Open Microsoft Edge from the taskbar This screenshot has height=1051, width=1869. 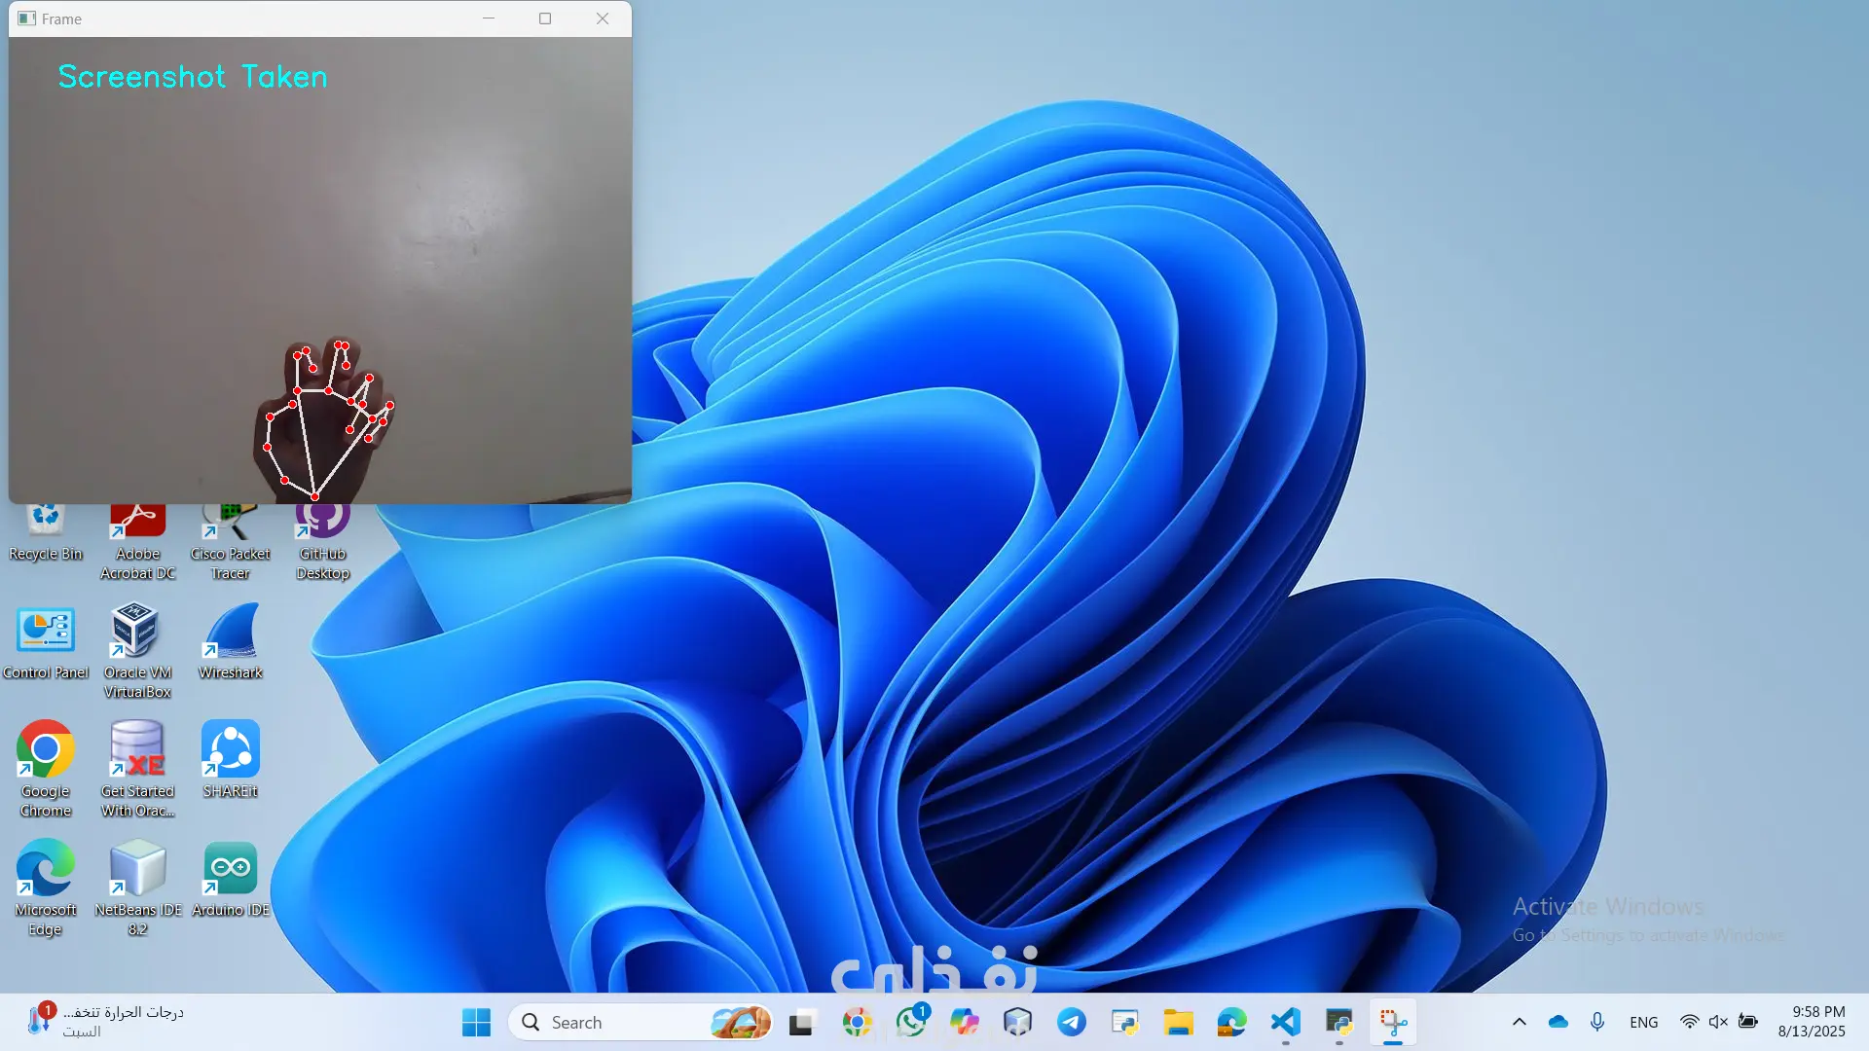pyautogui.click(x=1232, y=1023)
